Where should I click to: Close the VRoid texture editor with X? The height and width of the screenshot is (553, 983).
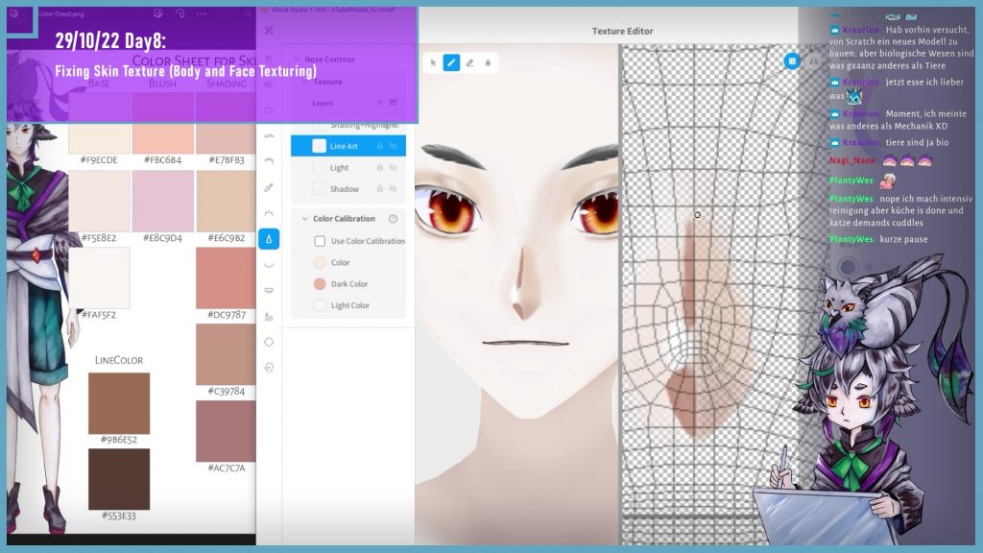269,31
